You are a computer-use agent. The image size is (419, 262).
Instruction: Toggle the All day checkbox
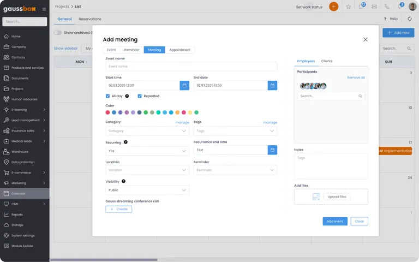[x=107, y=96]
